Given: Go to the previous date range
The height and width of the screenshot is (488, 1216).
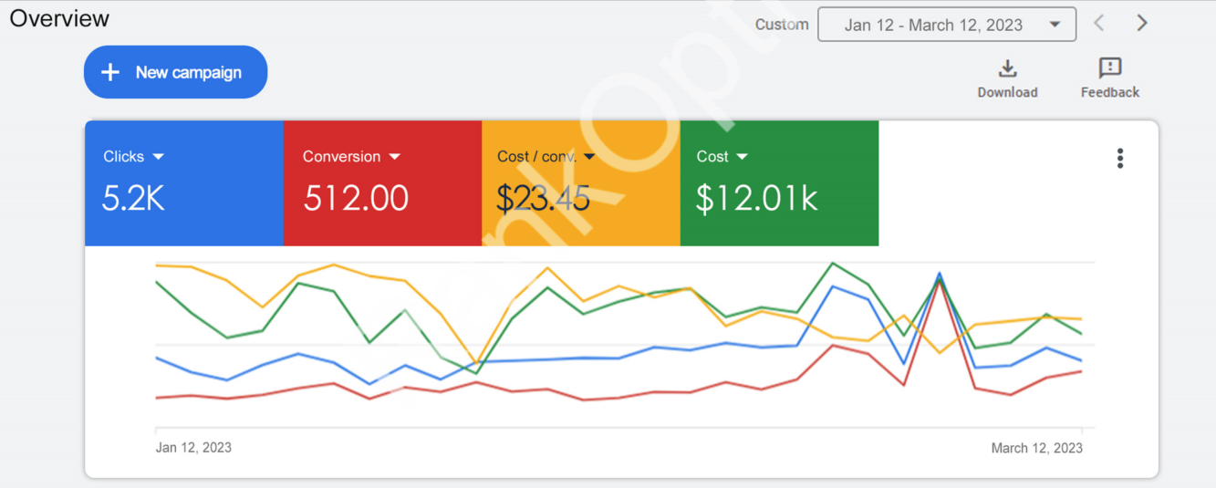Looking at the screenshot, I should tap(1099, 24).
